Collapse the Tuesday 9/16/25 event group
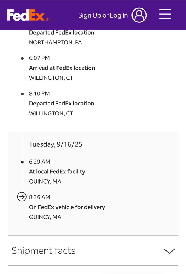Viewport: 186px width, 274px height. coord(55,144)
